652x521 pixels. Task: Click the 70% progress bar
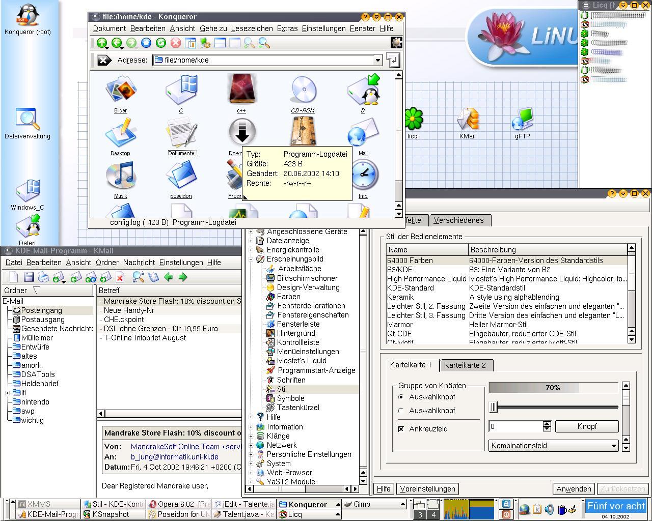[553, 388]
